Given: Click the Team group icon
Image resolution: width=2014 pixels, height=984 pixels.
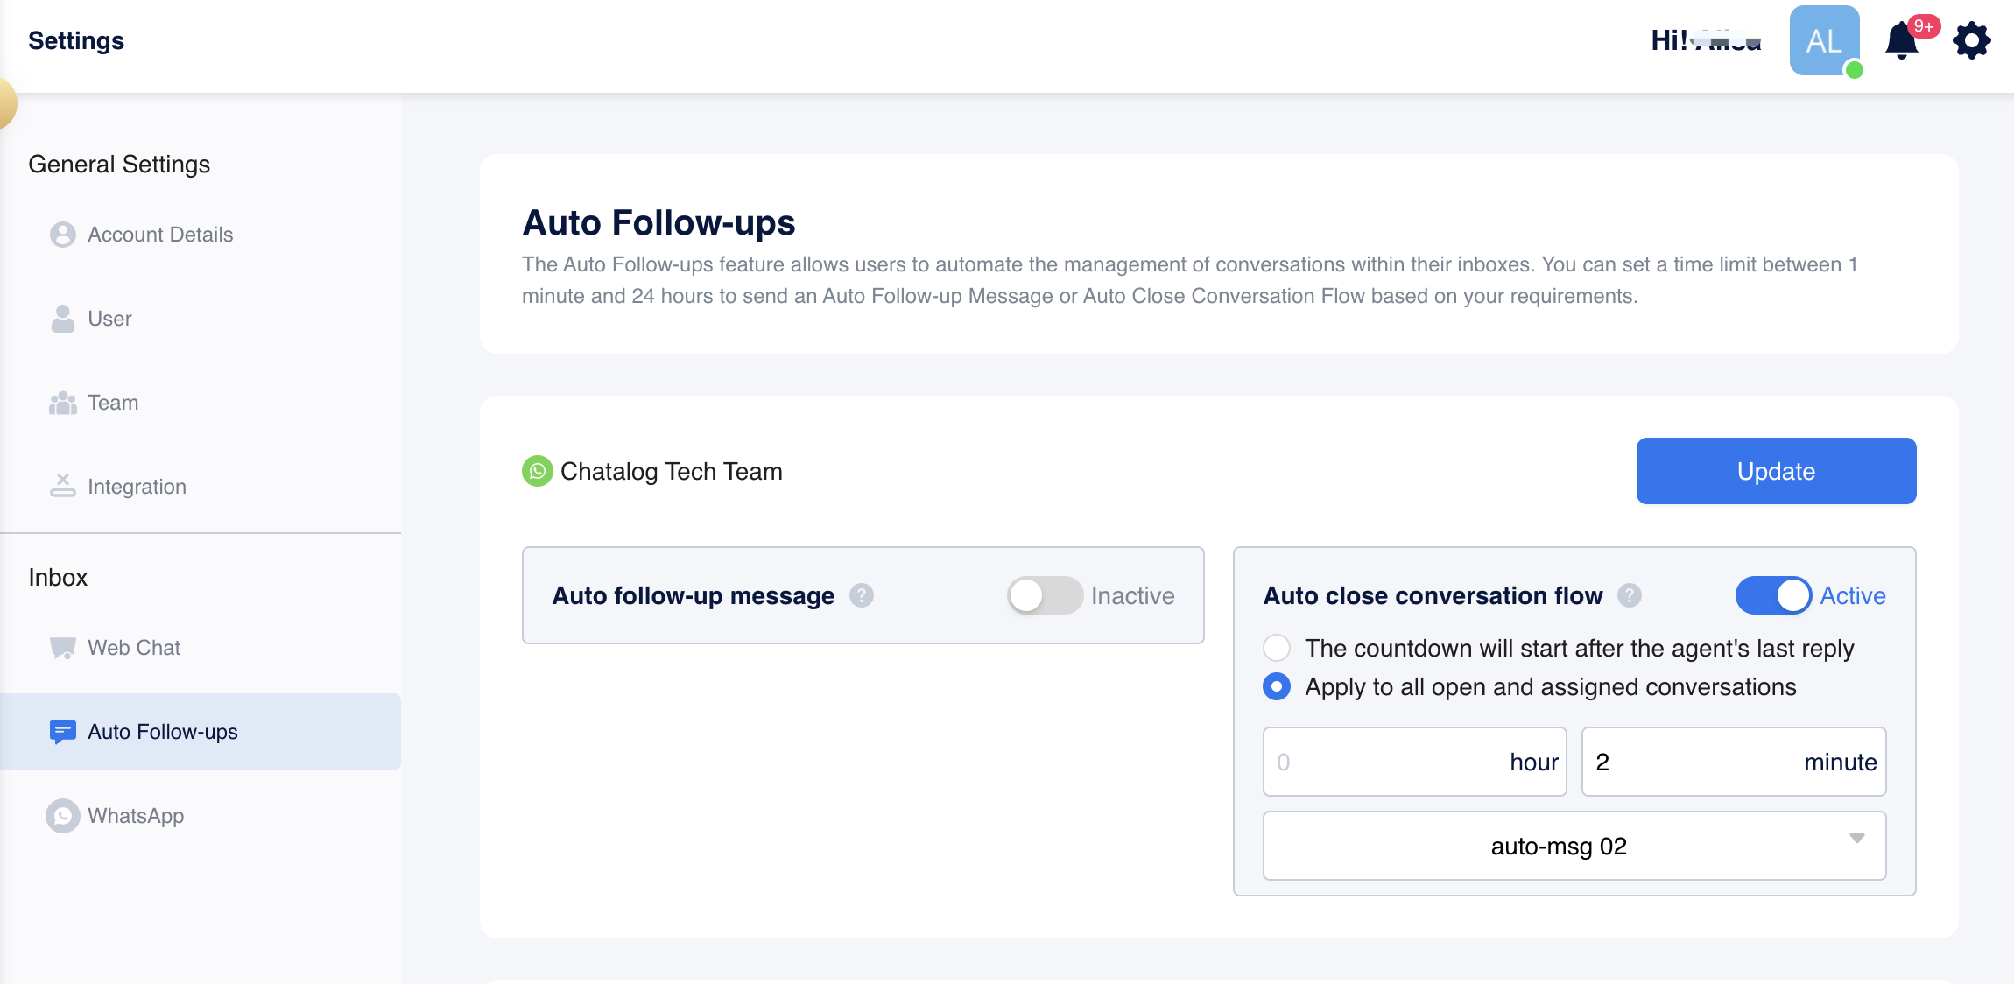Looking at the screenshot, I should coord(62,403).
